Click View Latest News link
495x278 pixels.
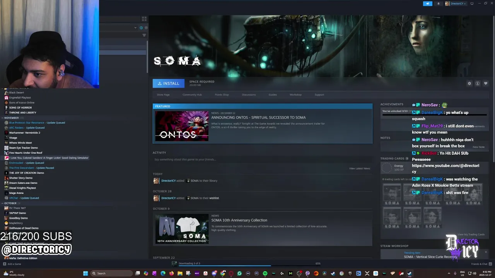click(360, 168)
